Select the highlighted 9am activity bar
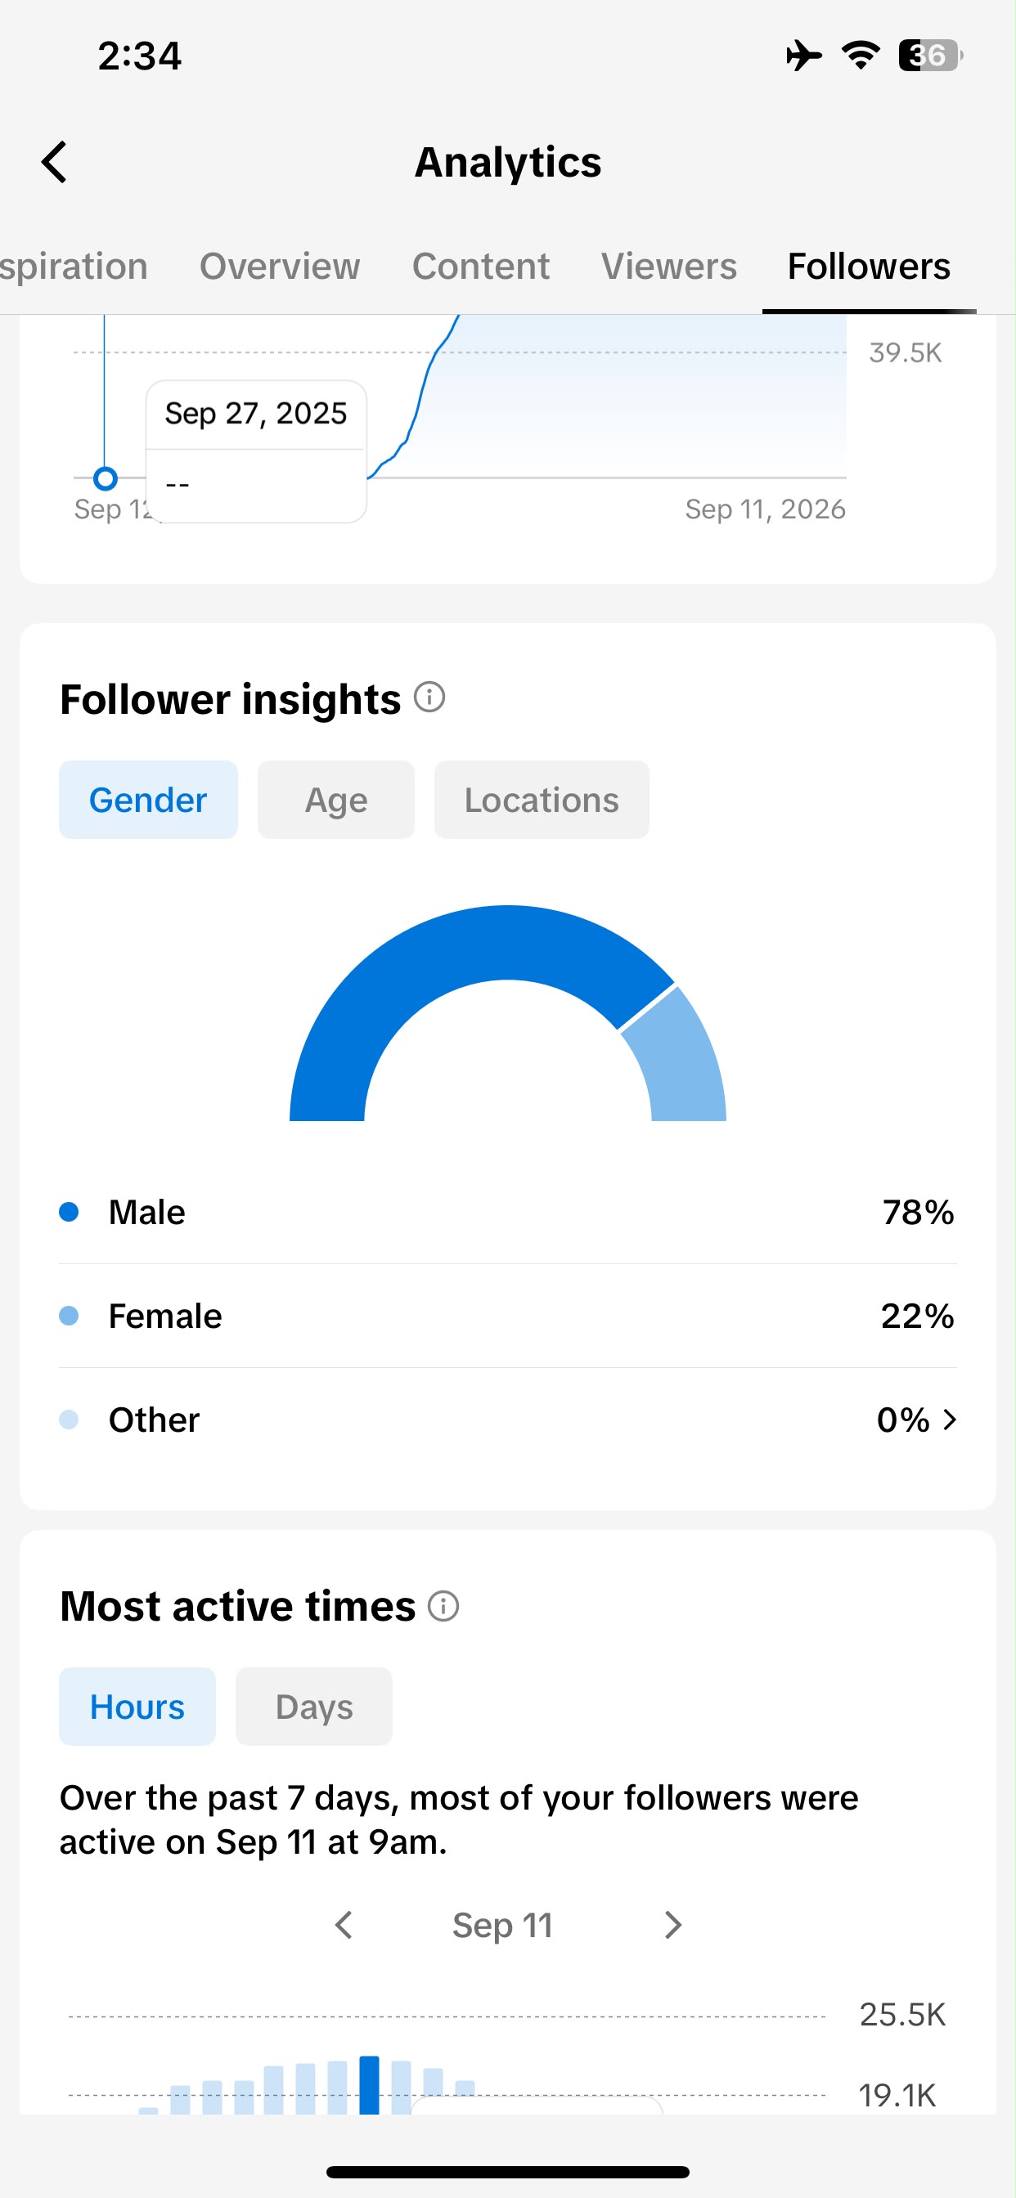Screen dimensions: 1016x2198 [x=369, y=2084]
